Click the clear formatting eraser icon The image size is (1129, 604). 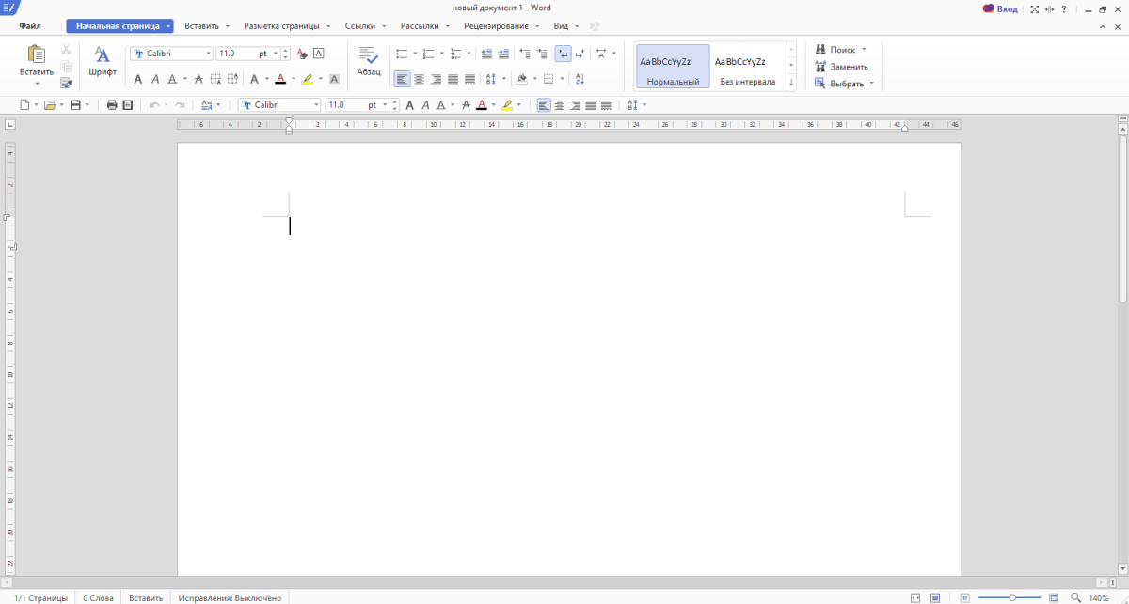pyautogui.click(x=302, y=54)
